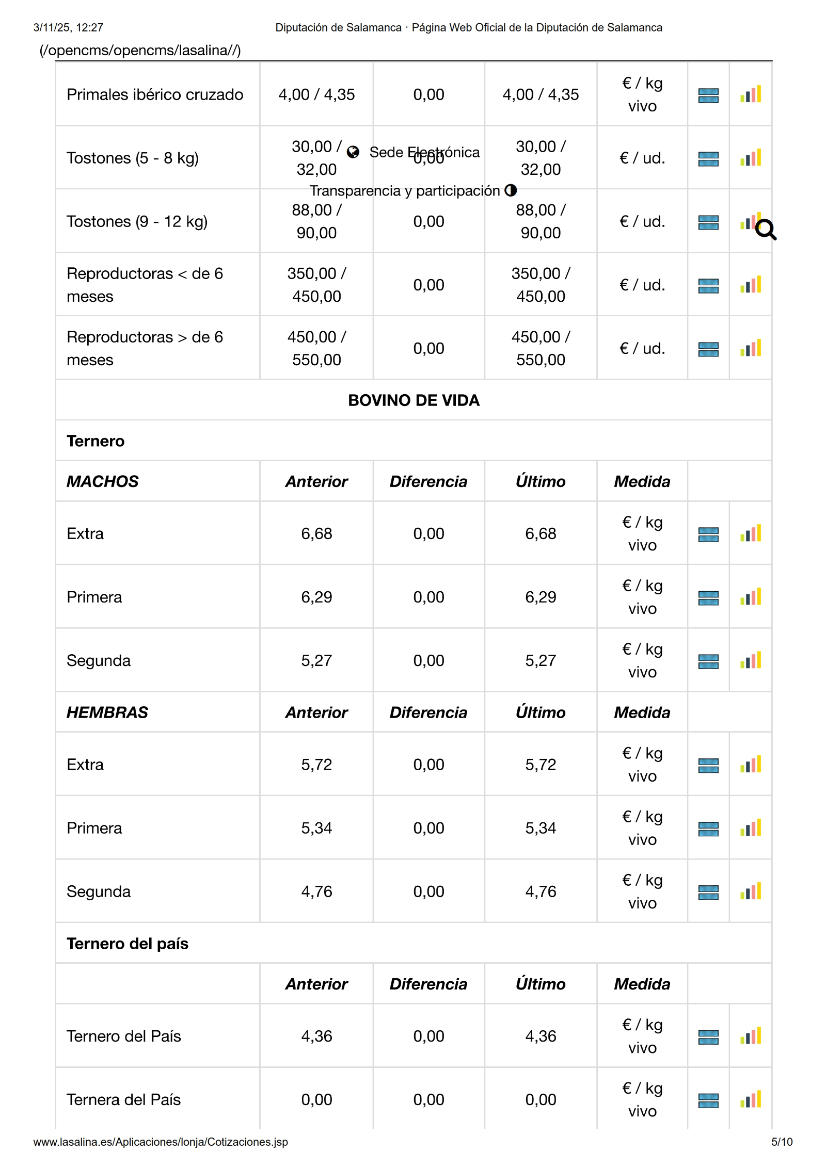The width and height of the screenshot is (826, 1168).
Task: Click the globe icon beside Sede Electrónica
Action: click(353, 152)
